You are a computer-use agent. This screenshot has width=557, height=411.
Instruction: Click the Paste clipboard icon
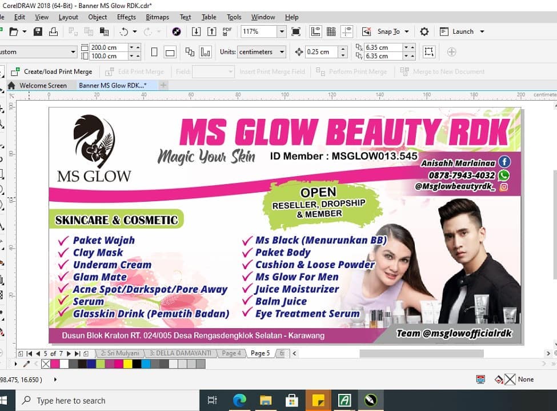click(104, 31)
